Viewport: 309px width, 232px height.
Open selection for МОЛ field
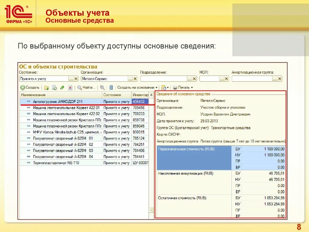[x=221, y=79]
